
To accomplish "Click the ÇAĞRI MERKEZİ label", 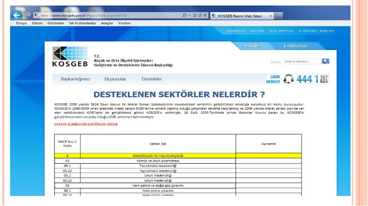I will pyautogui.click(x=273, y=79).
